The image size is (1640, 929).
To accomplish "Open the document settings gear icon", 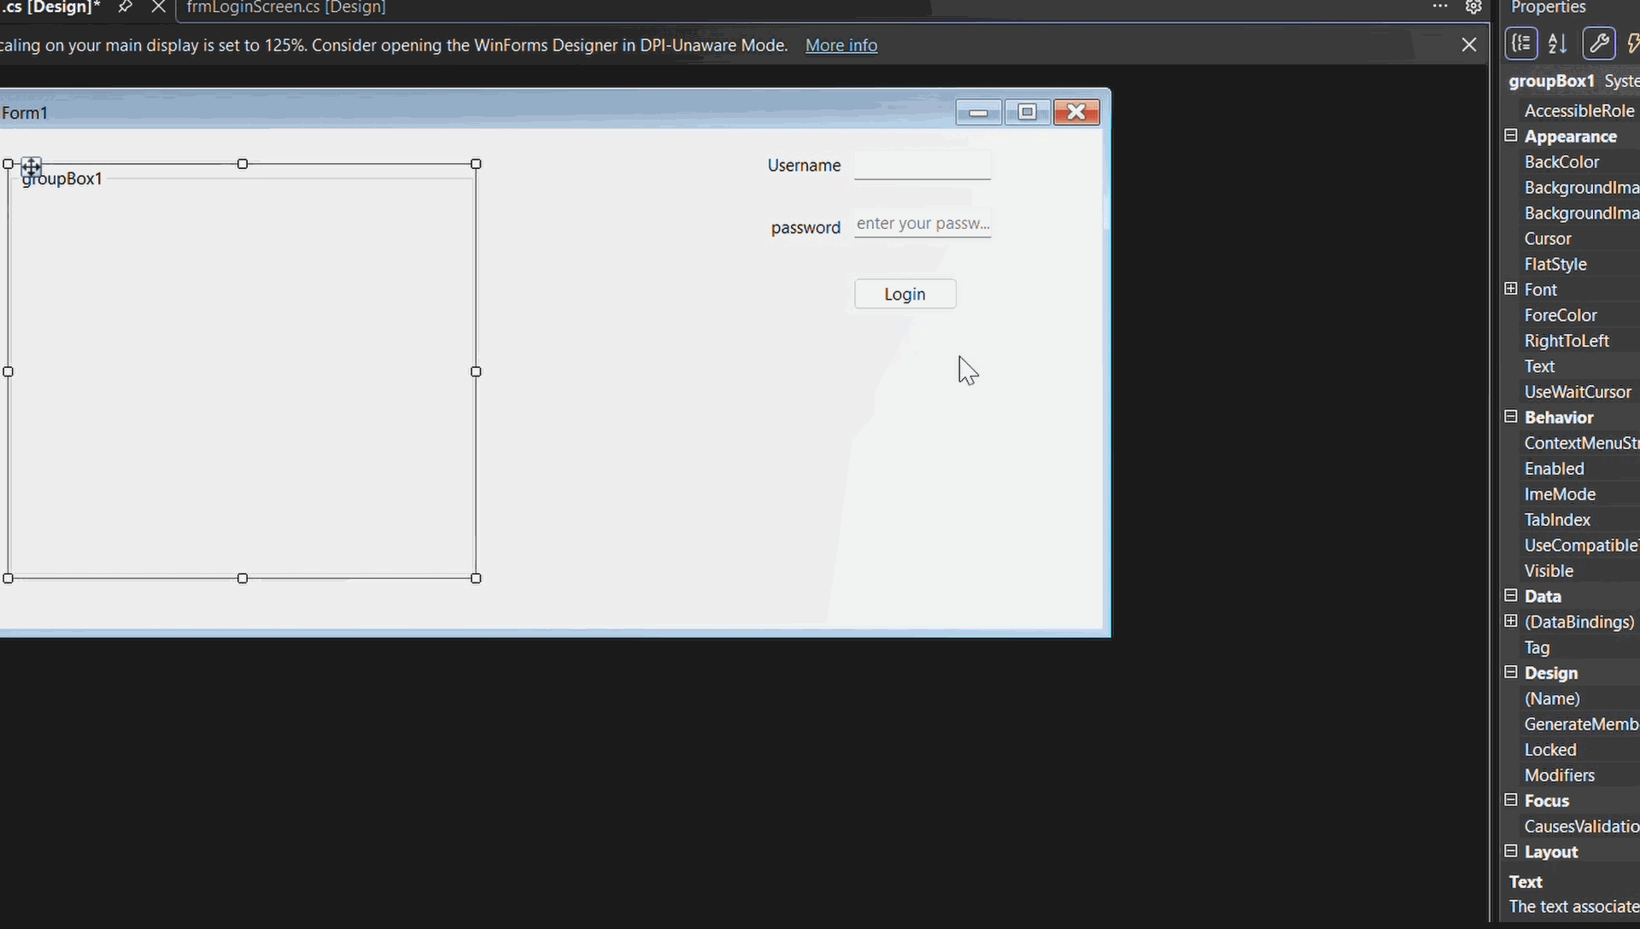I will (1473, 7).
